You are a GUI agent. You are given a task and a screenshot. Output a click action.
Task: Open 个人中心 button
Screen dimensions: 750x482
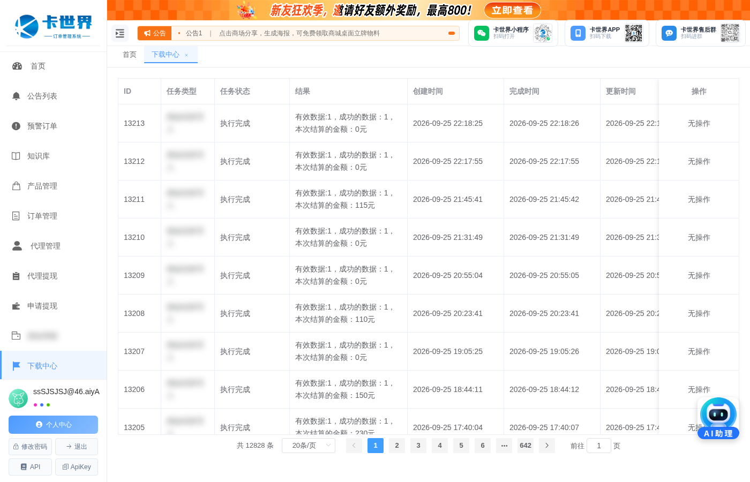click(x=53, y=425)
